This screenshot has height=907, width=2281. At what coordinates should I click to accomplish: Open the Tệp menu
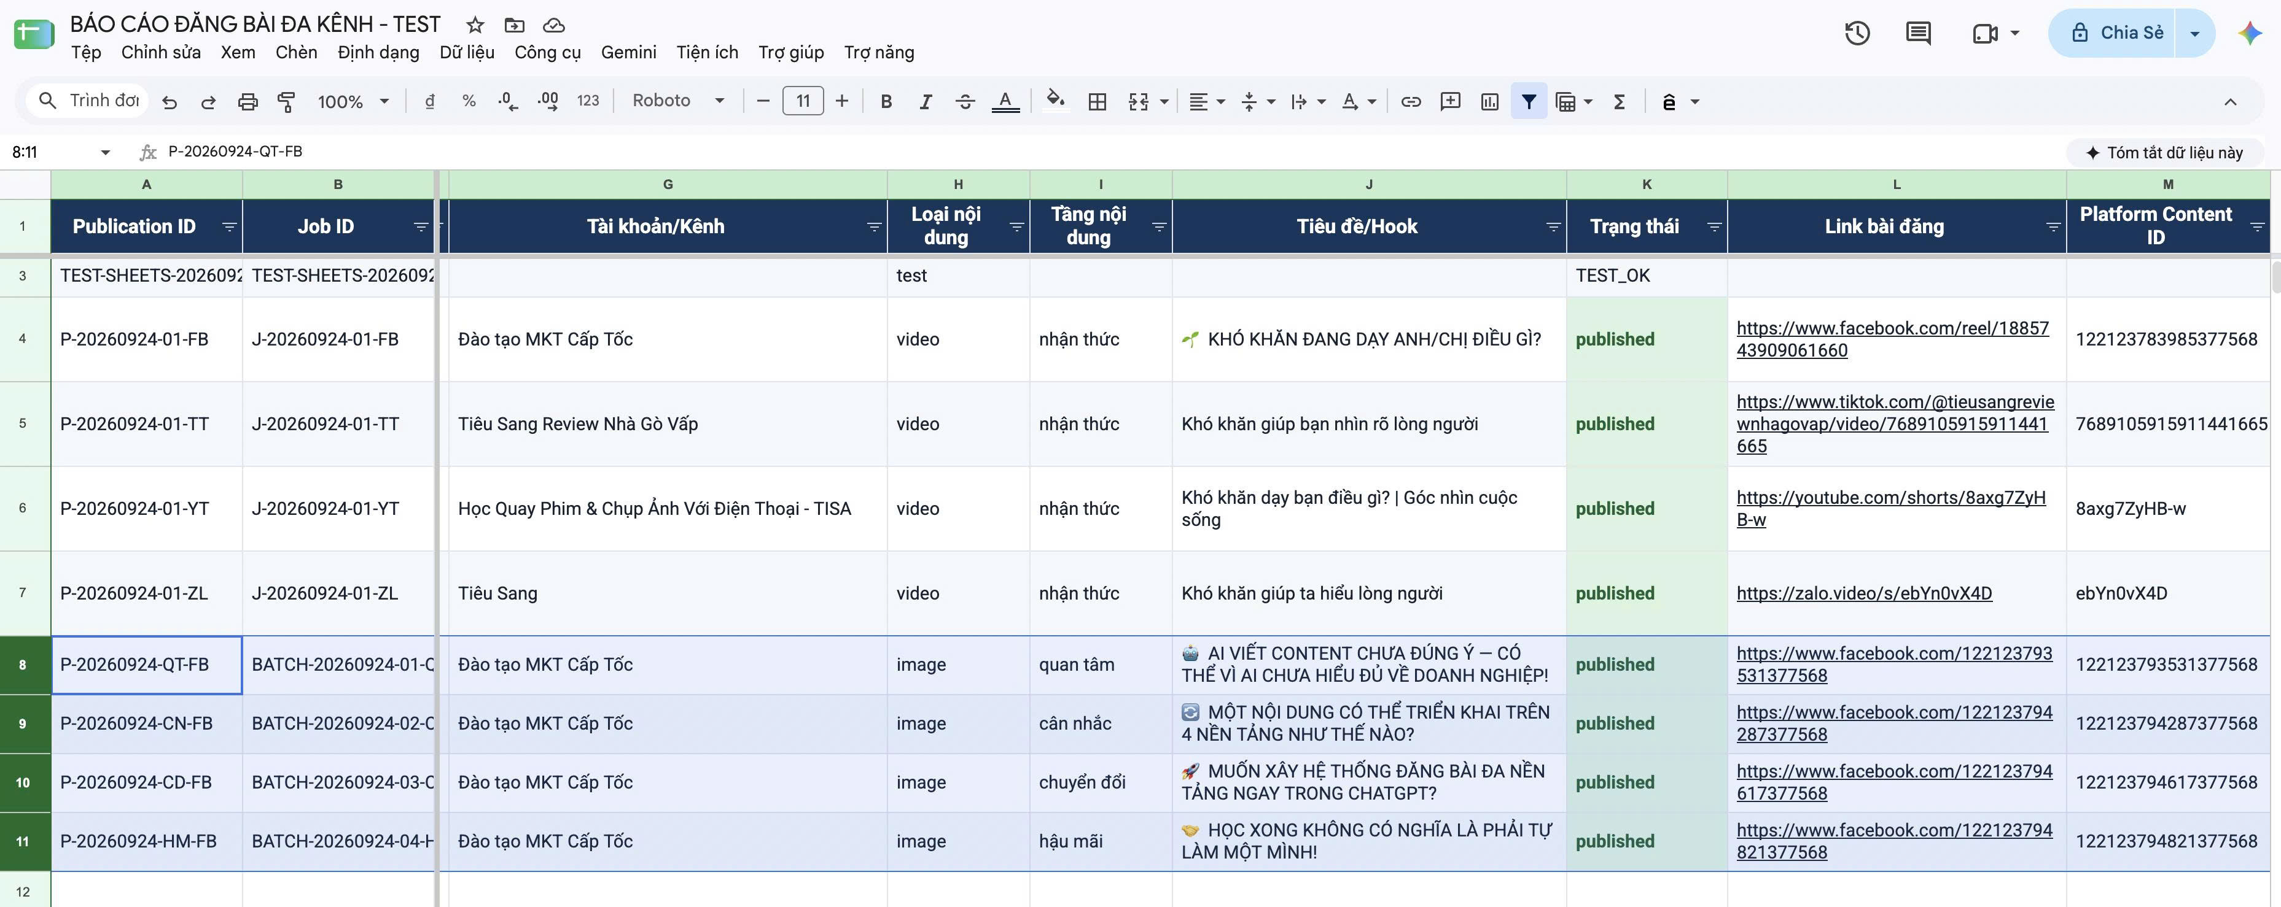point(86,52)
